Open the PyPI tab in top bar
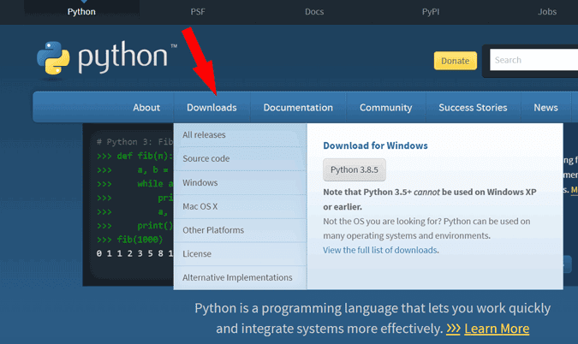The height and width of the screenshot is (344, 578). point(431,12)
